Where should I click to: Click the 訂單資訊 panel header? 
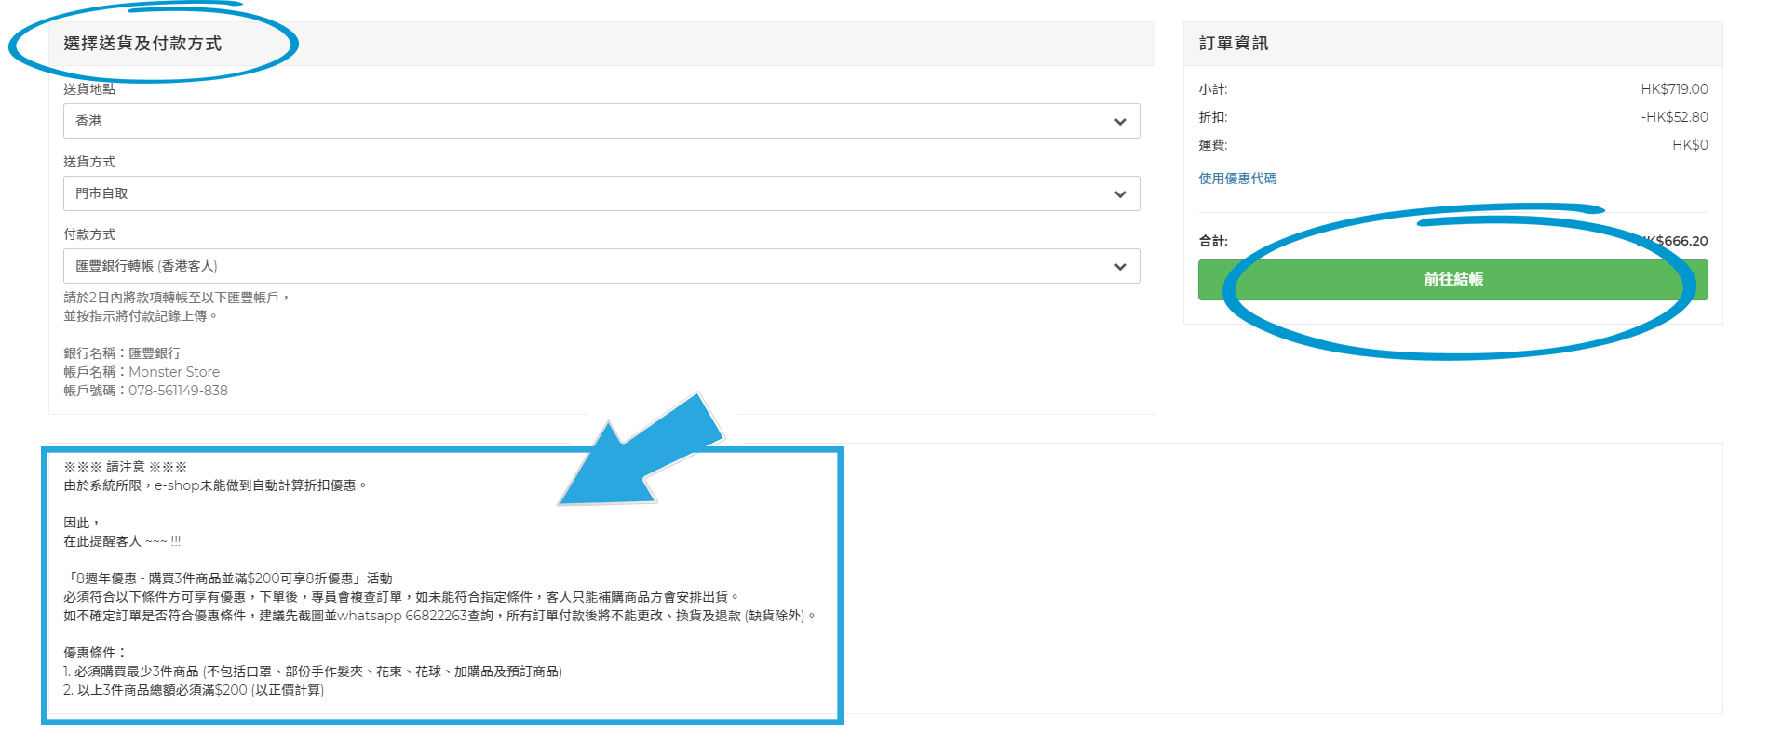coord(1234,44)
